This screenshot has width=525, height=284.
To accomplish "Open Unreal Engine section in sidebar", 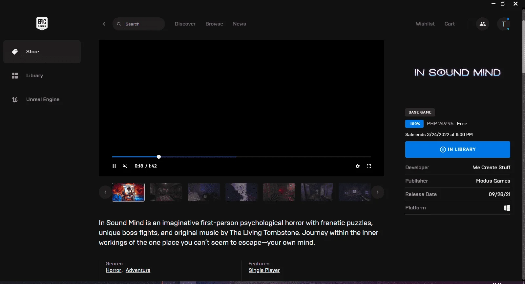I will (x=42, y=99).
